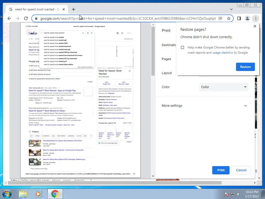Click the Chrome taskbar icon
The image size is (265, 199).
(55, 194)
